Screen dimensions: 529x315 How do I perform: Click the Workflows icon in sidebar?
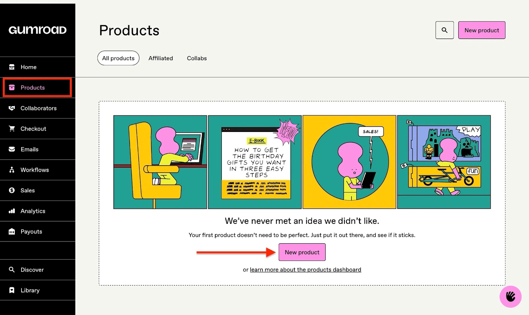(x=12, y=170)
